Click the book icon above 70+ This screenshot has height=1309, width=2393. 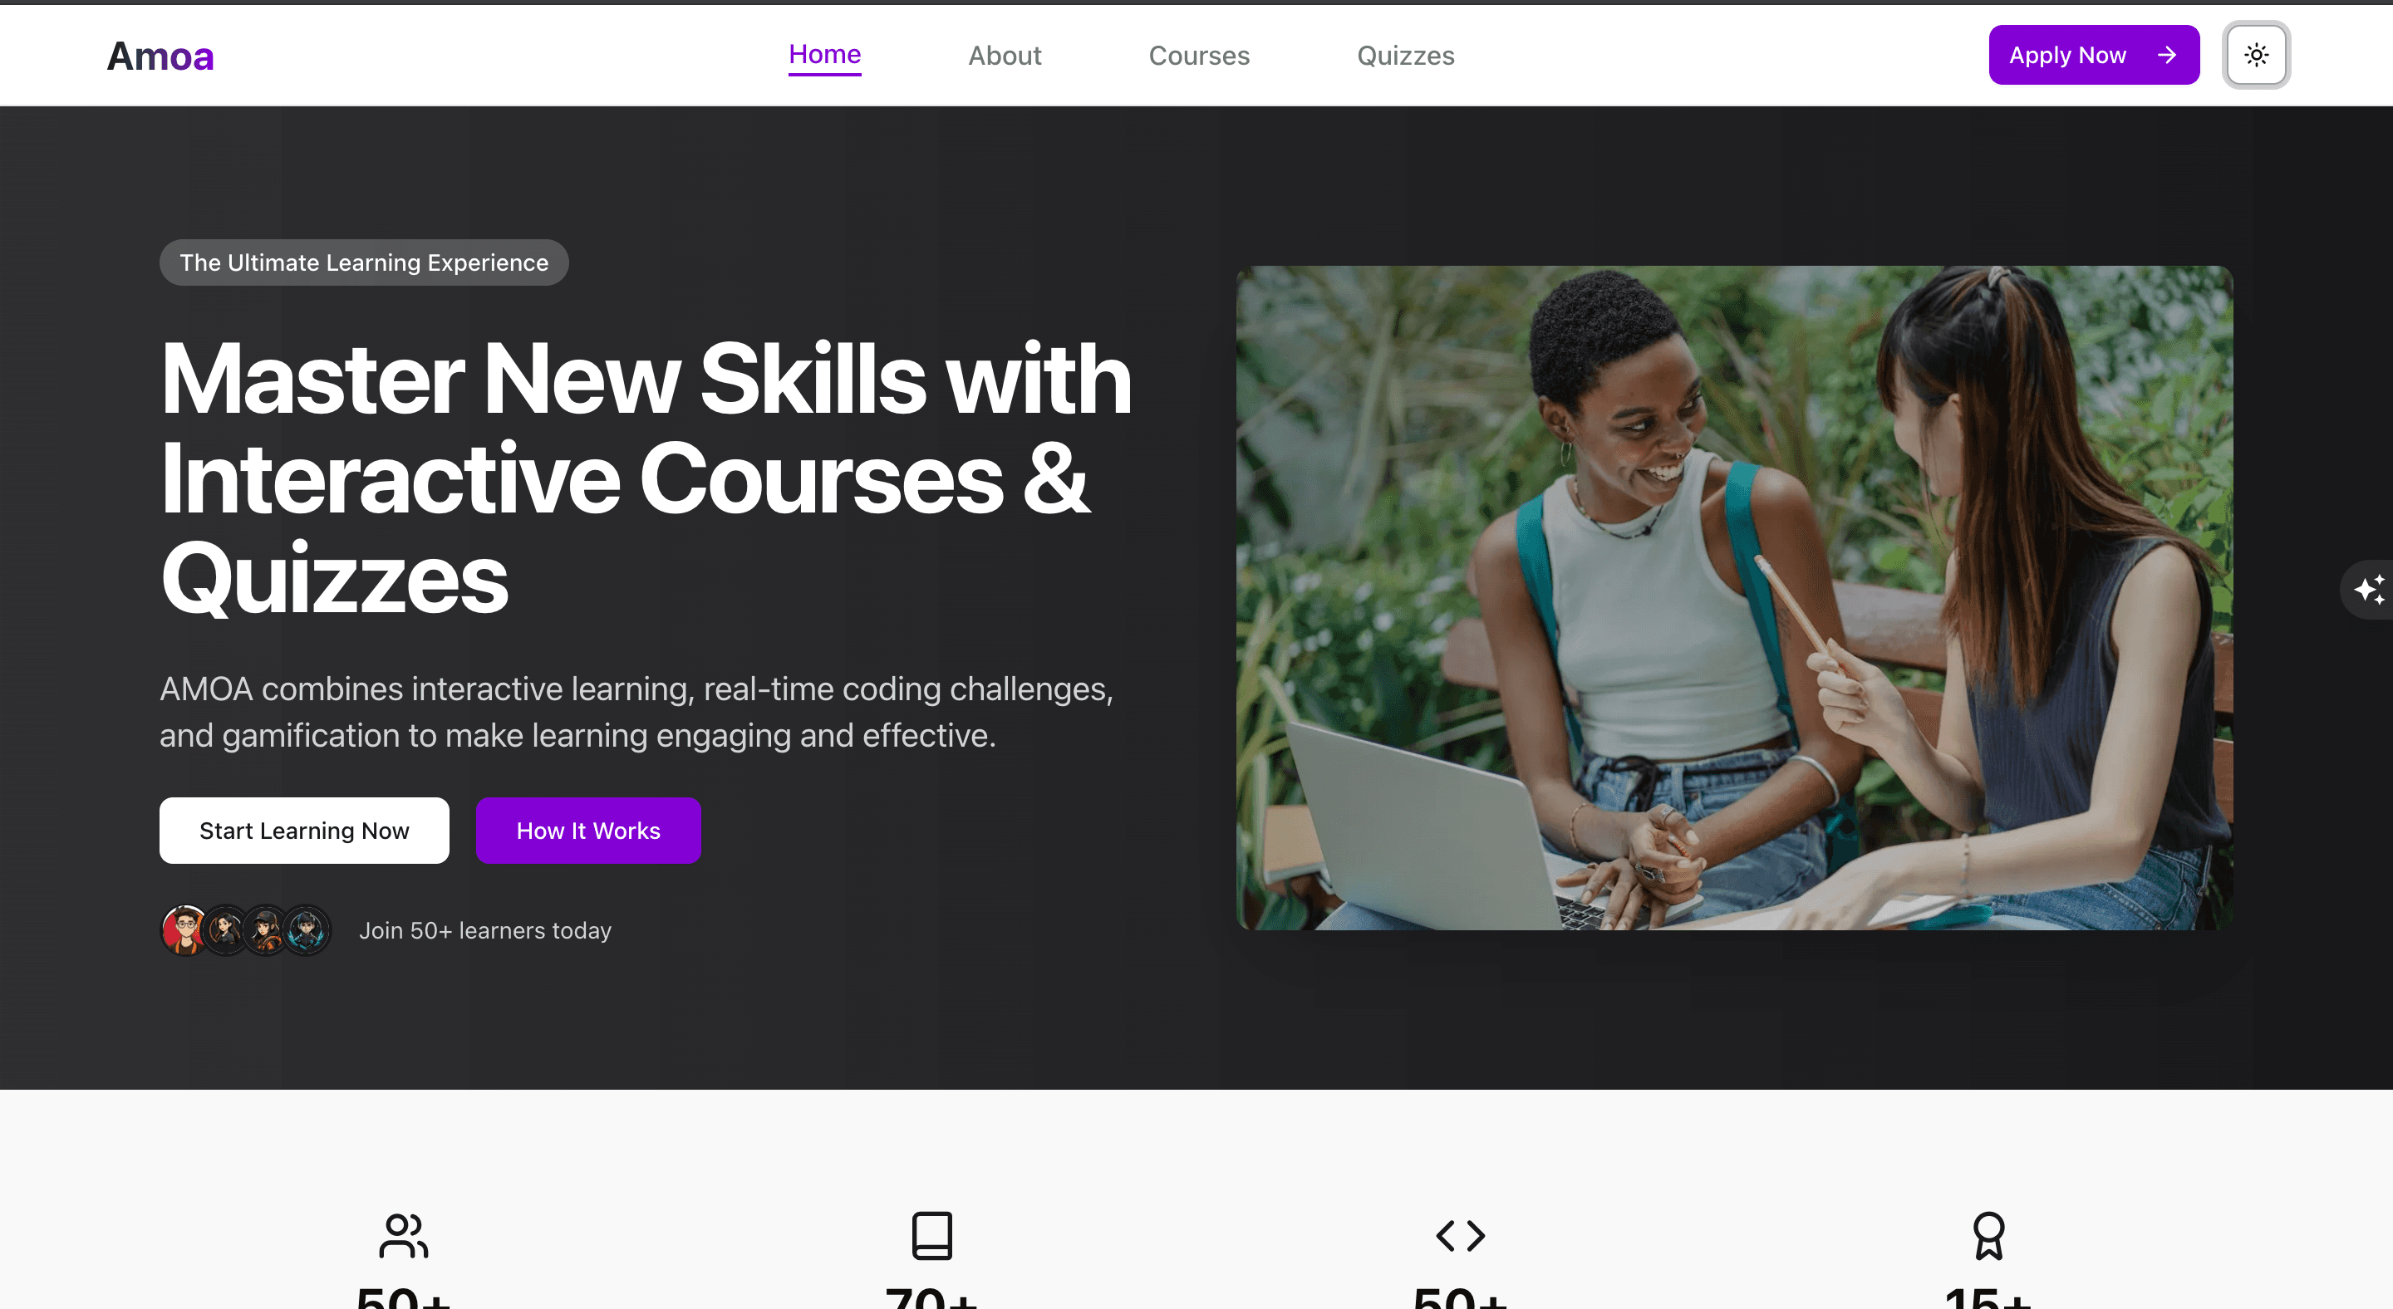(931, 1236)
